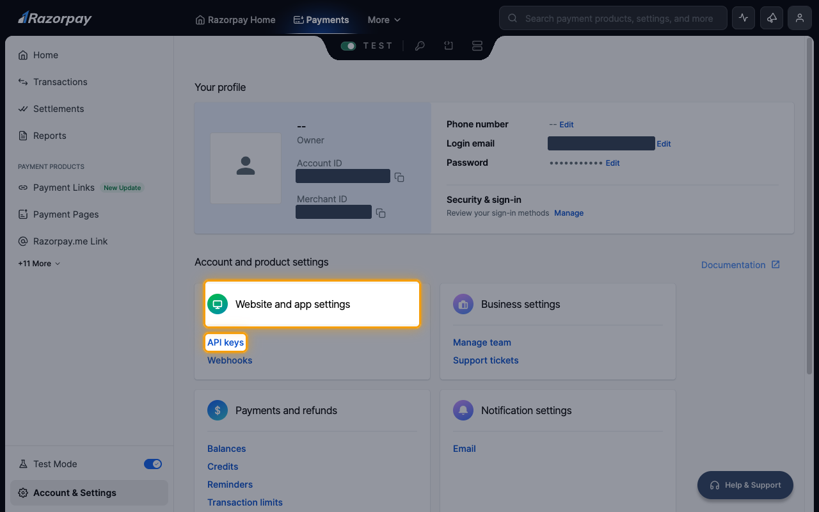Open the user profile icon
Image resolution: width=819 pixels, height=512 pixels.
(800, 19)
